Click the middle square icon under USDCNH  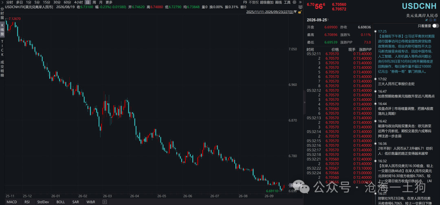(x=431, y=20)
